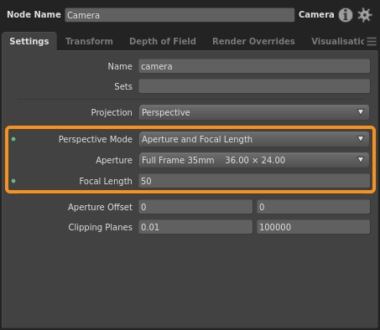This screenshot has height=330, width=380.
Task: Select the Settings tab
Action: [29, 41]
